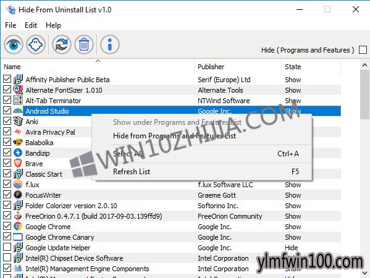Click the Refresh list toolbar icon
The height and width of the screenshot is (278, 370).
62,44
